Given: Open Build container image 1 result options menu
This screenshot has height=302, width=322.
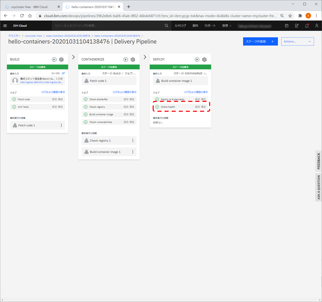Looking at the screenshot, I should coord(133,152).
